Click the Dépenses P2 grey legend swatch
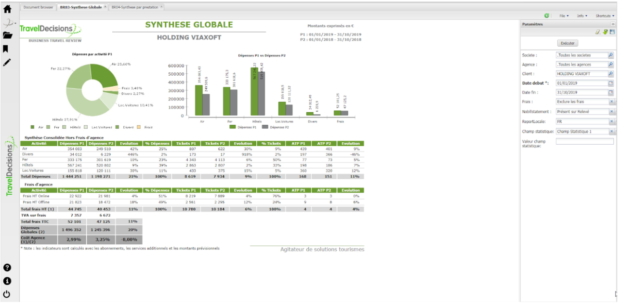This screenshot has width=619, height=306. (265, 127)
